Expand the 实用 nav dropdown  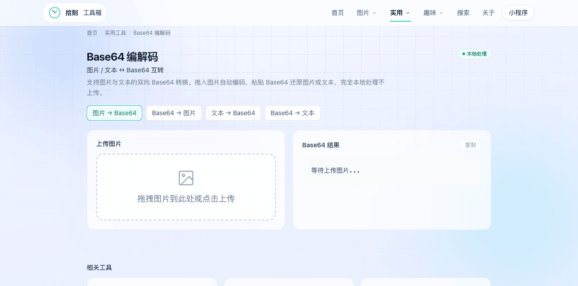400,13
